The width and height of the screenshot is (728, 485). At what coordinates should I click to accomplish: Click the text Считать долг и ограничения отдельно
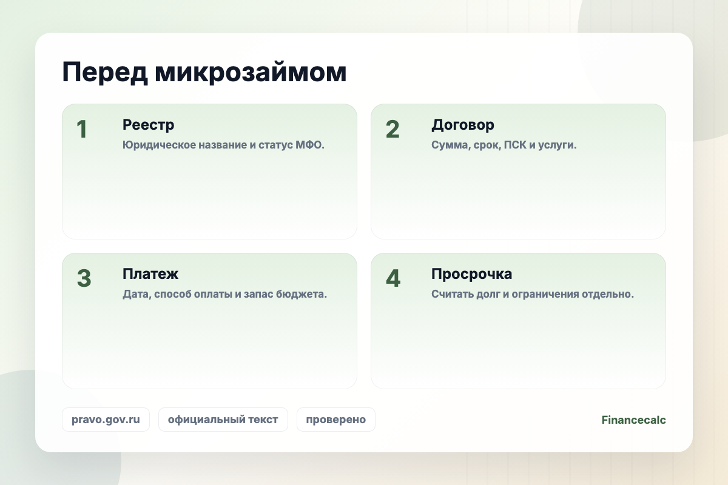pyautogui.click(x=533, y=295)
